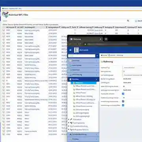Open the Belegdatum column filter icon
This screenshot has height=142, width=142.
60,28
